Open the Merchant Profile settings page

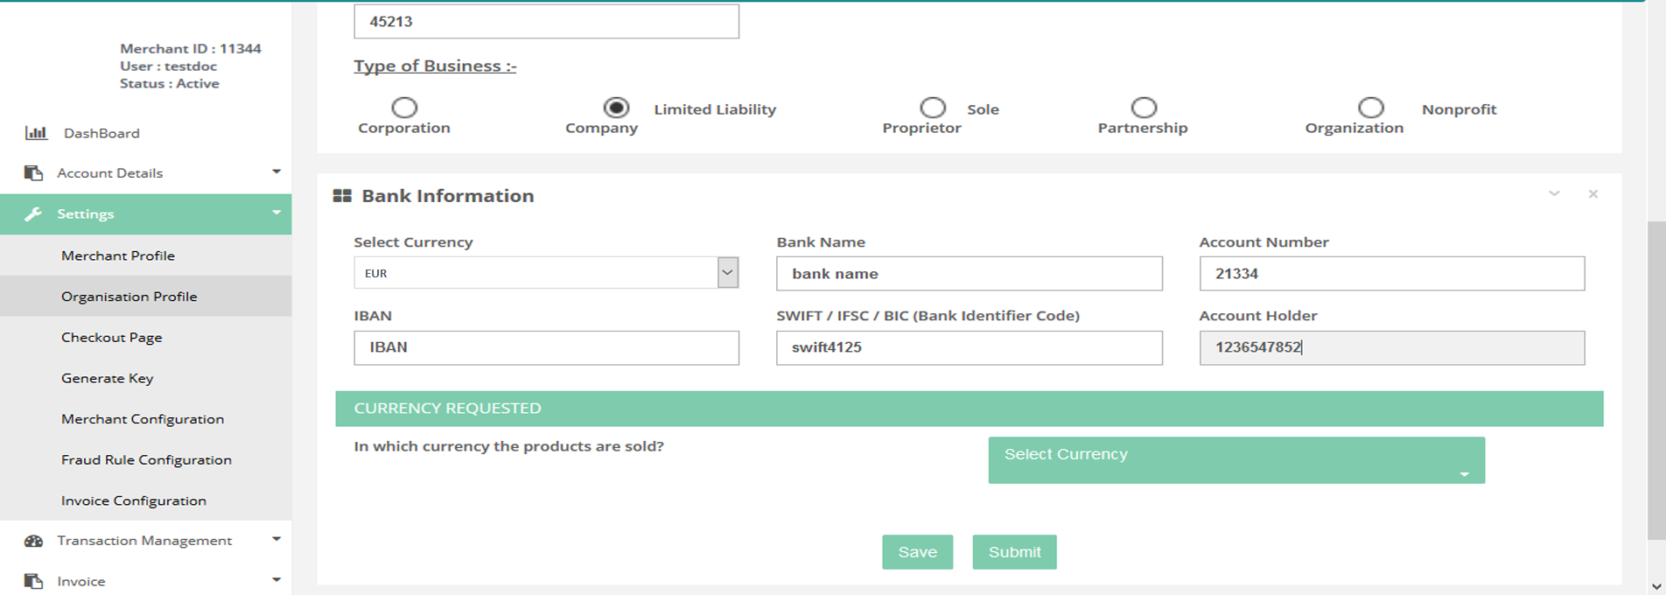[118, 255]
